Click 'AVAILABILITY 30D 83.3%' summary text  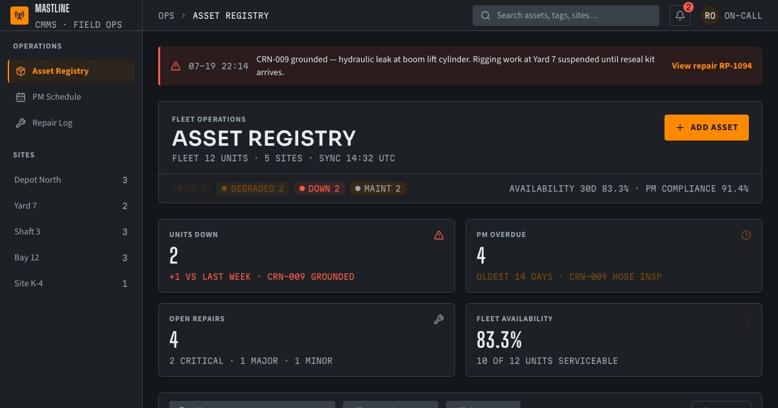(569, 188)
